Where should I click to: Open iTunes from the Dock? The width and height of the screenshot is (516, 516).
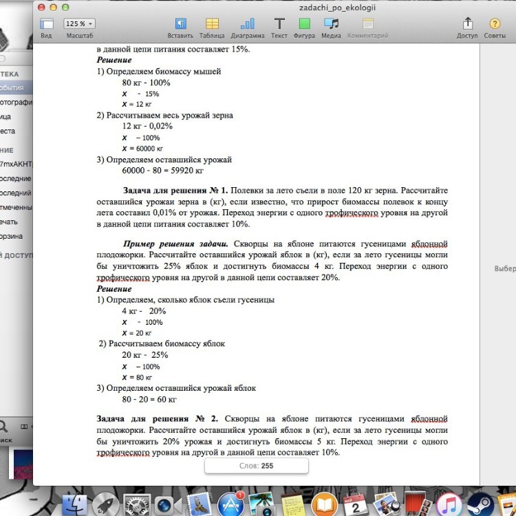click(448, 504)
